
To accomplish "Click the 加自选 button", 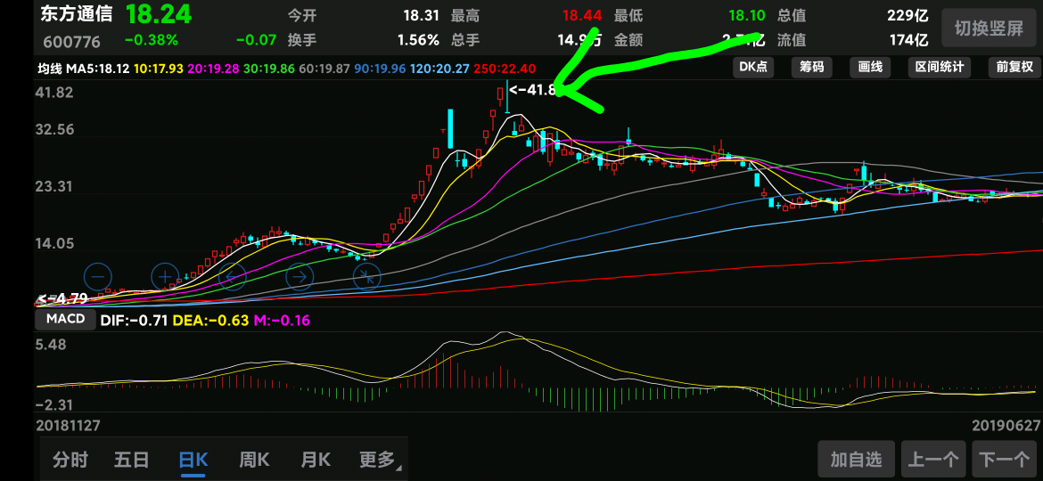I will point(856,459).
